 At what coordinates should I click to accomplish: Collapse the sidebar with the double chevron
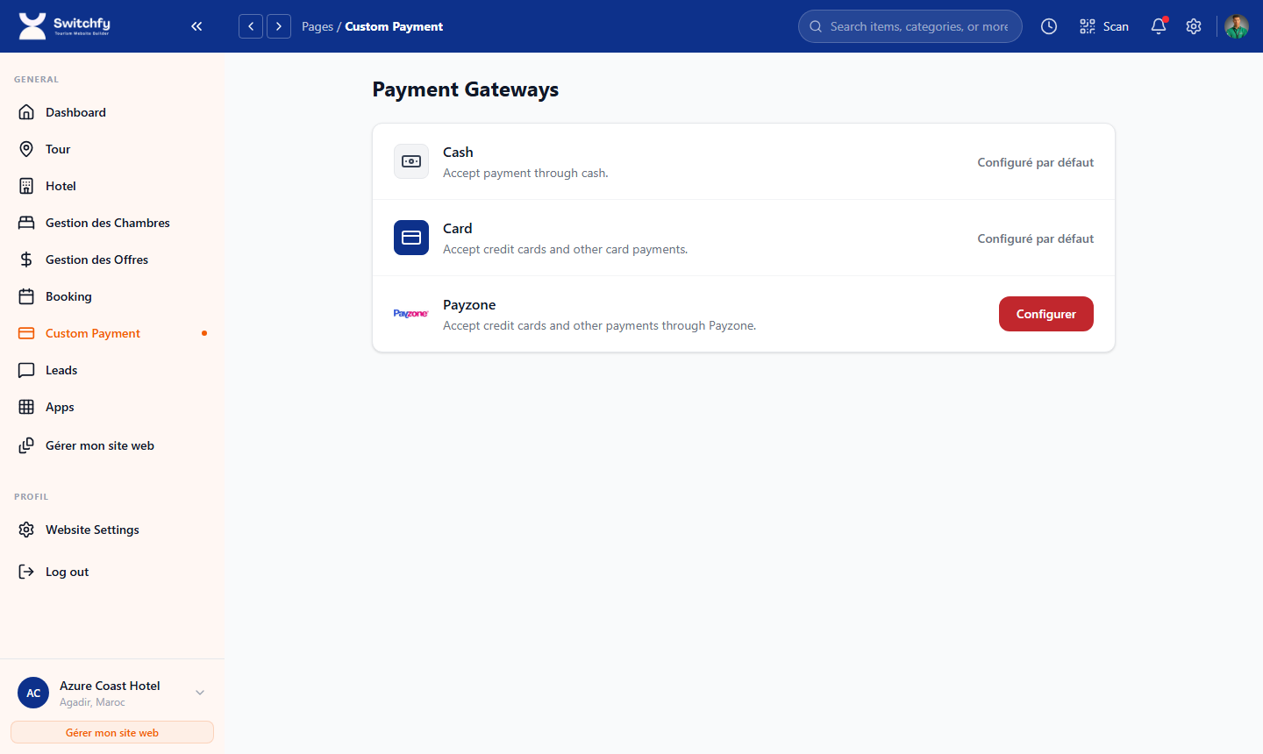(196, 26)
